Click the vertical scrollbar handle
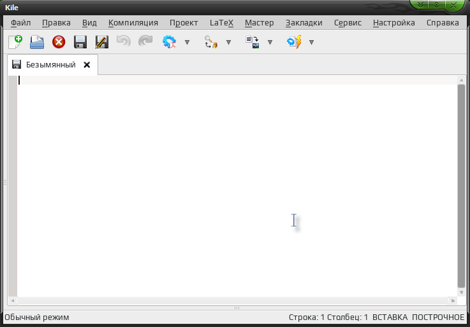The image size is (470, 327). [x=461, y=186]
